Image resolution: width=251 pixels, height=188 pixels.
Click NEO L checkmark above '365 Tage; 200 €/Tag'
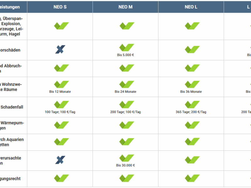[x=192, y=105]
